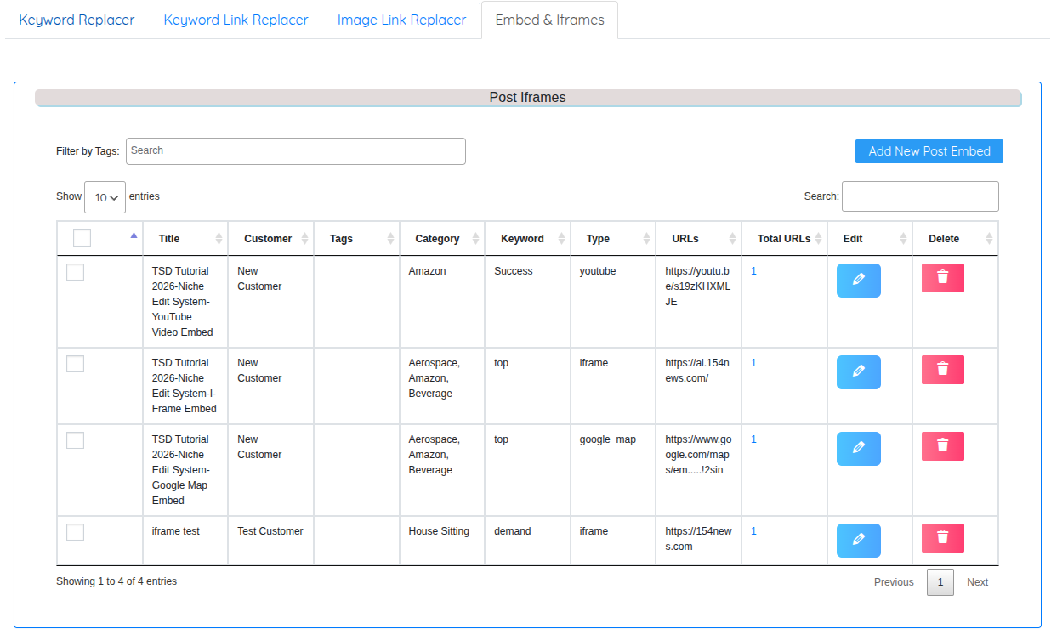This screenshot has height=635, width=1051.
Task: Delete the YouTube Video Embed row
Action: (942, 278)
